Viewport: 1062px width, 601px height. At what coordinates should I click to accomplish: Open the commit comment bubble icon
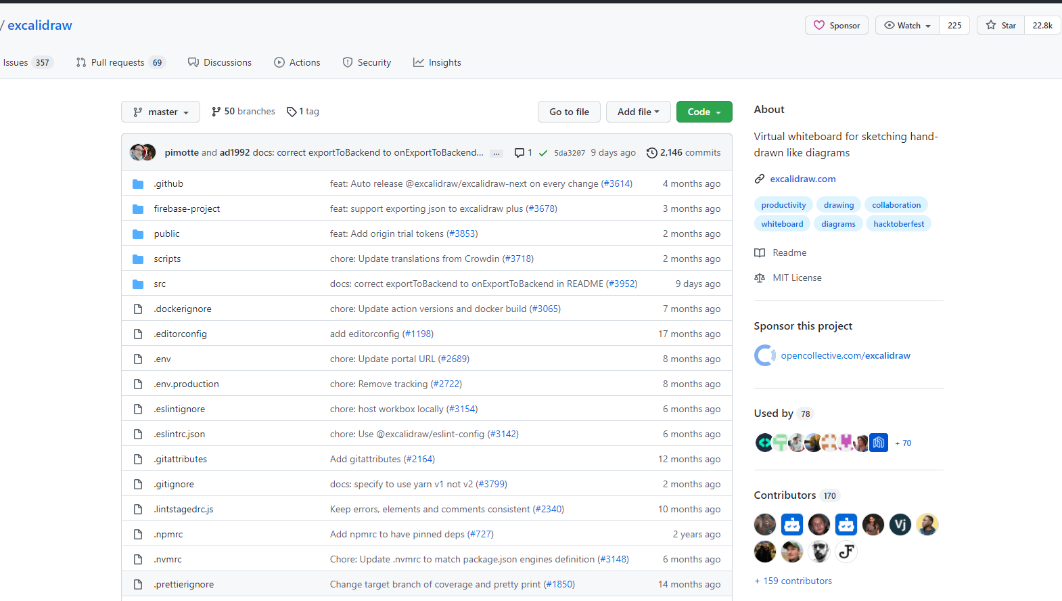(x=520, y=153)
